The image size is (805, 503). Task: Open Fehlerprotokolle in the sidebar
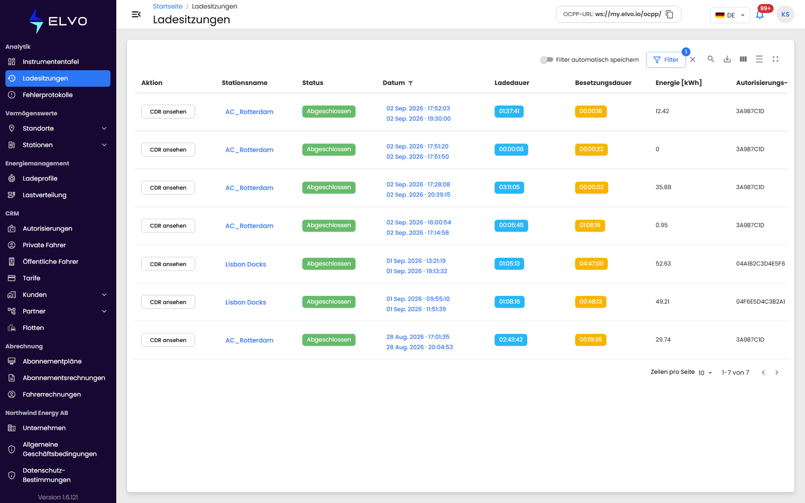58,95
